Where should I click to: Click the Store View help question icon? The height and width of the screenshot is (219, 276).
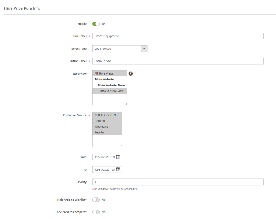click(x=130, y=73)
